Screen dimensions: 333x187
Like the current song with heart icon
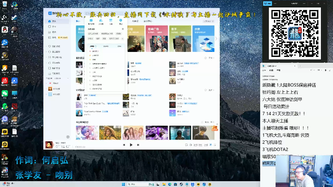(x=57, y=147)
